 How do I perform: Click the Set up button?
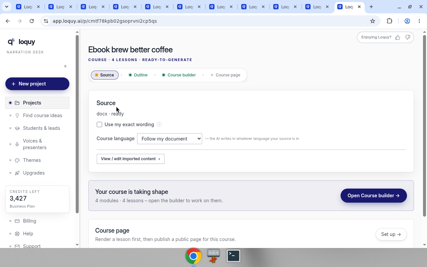(391, 234)
